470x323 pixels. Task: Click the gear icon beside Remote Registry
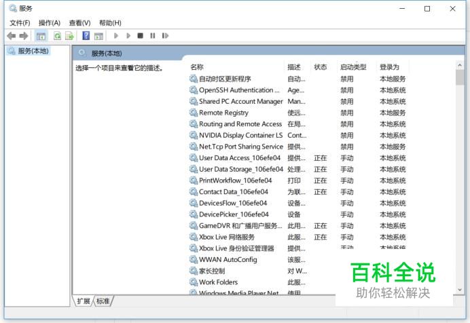[x=194, y=113]
